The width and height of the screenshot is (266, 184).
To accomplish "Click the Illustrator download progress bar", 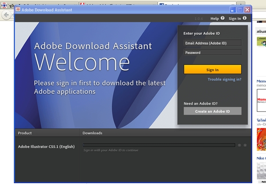I will click(159, 145).
